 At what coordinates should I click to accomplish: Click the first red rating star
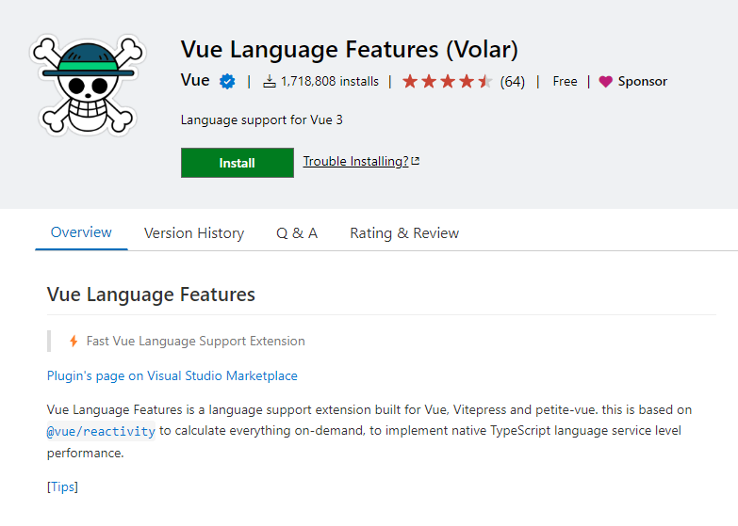tap(410, 81)
